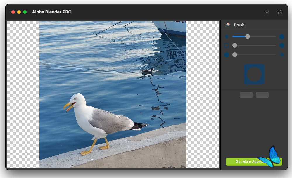Click hollow ring icon left of second slider
Image resolution: width=292 pixels, height=178 pixels.
pos(227,46)
